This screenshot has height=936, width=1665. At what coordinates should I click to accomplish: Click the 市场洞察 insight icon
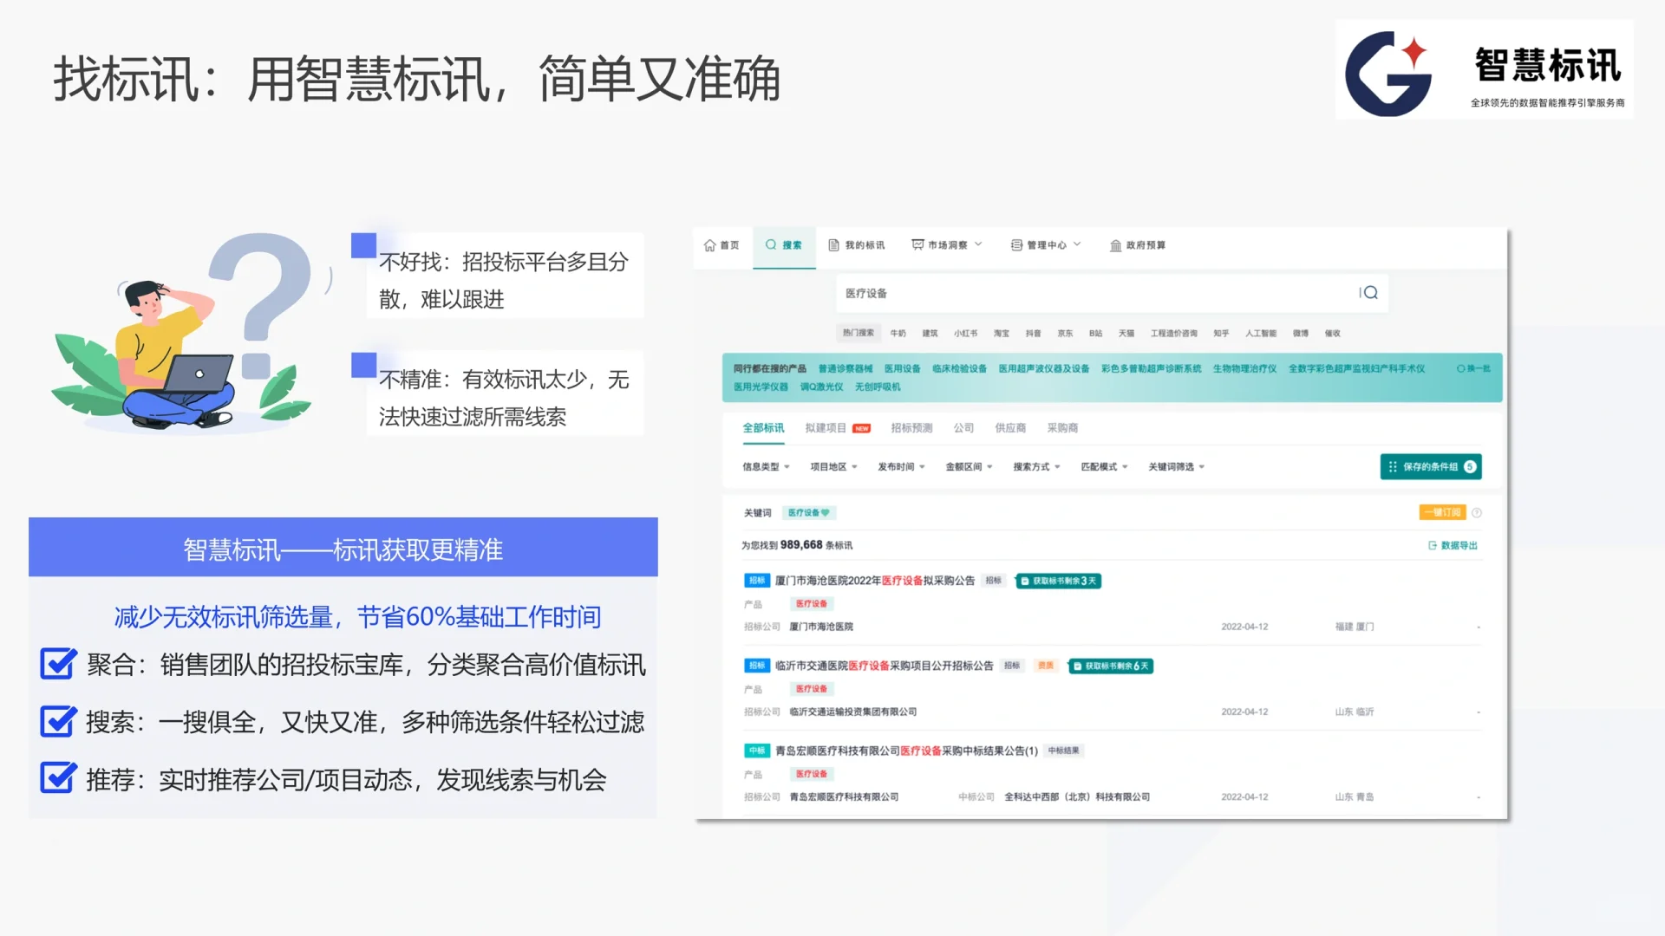(x=917, y=244)
